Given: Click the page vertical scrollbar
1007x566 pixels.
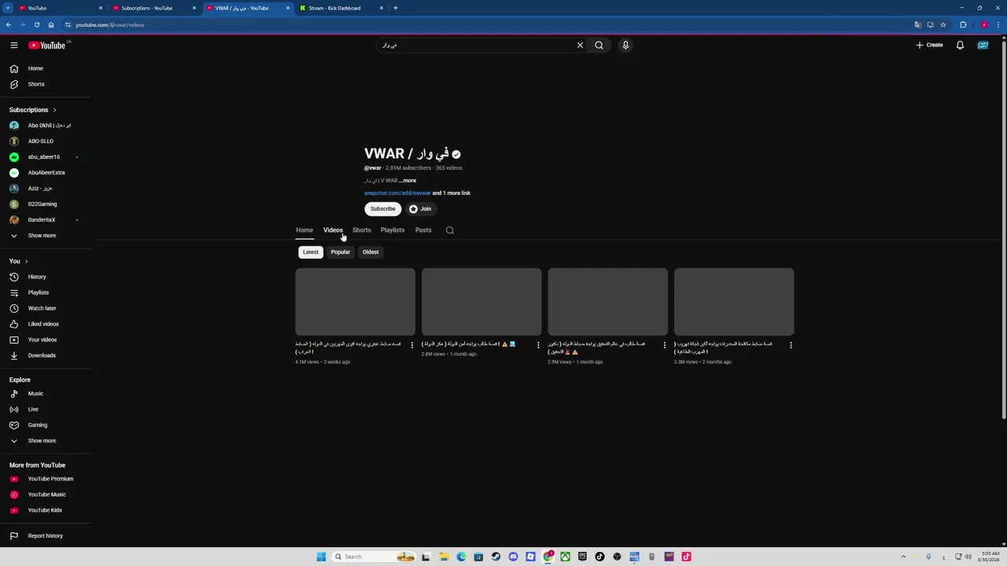Looking at the screenshot, I should [1003, 228].
